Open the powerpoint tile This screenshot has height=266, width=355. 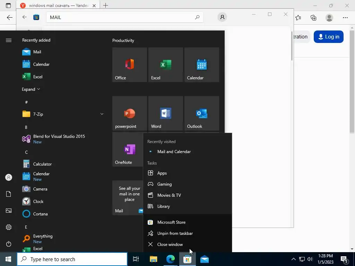pyautogui.click(x=130, y=113)
